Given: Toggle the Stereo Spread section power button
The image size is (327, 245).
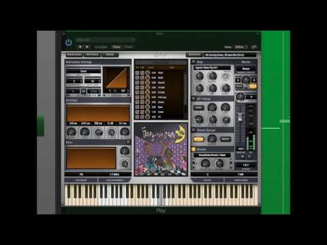Looking at the screenshot, I should [x=193, y=130].
